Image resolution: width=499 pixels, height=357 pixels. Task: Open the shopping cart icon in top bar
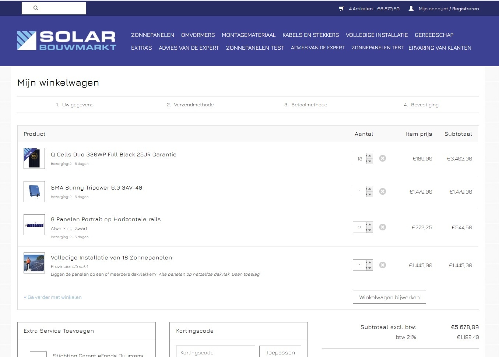[x=341, y=8]
